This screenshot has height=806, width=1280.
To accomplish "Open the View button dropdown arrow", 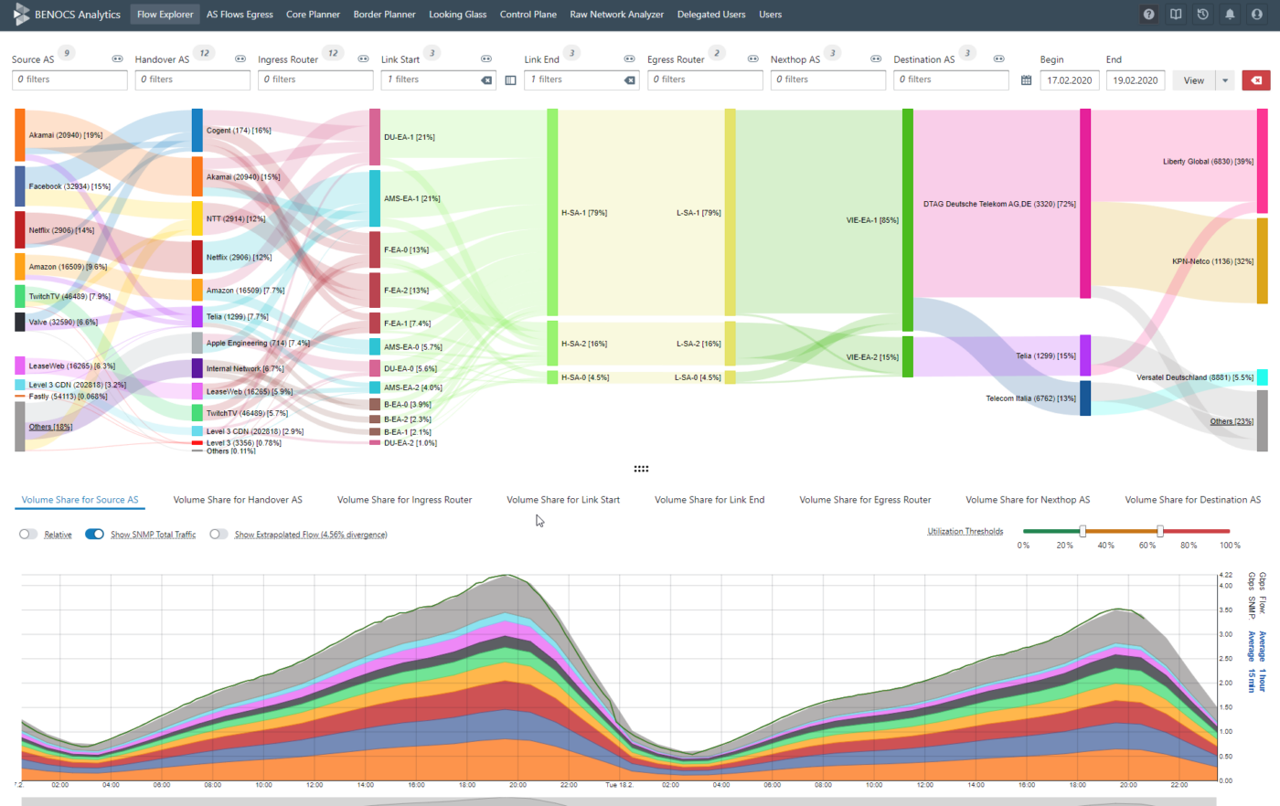I will coord(1225,80).
